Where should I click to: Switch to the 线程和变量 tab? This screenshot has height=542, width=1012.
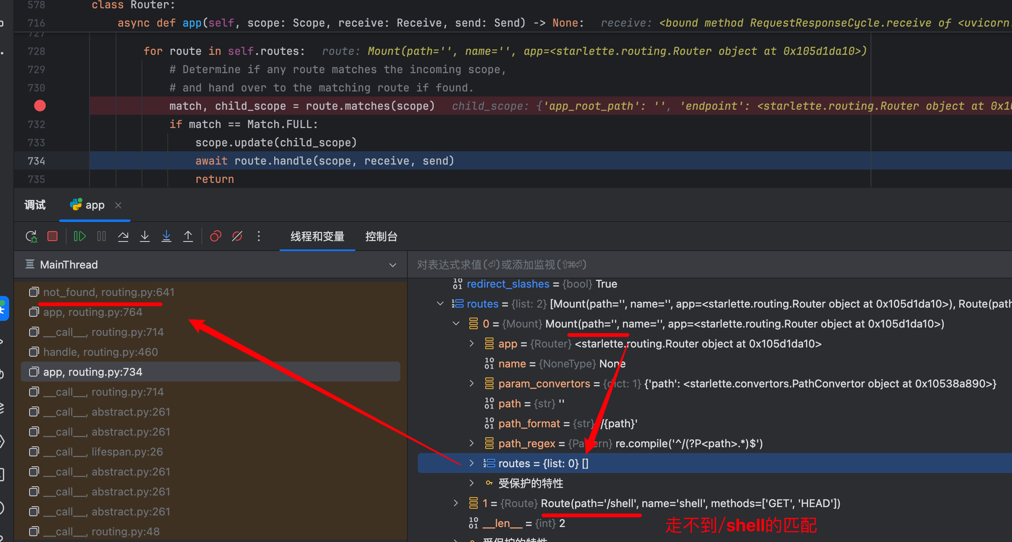pyautogui.click(x=317, y=237)
